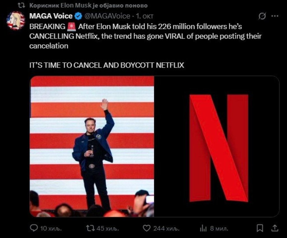
Task: Open the reply comment icon
Action: point(34,228)
